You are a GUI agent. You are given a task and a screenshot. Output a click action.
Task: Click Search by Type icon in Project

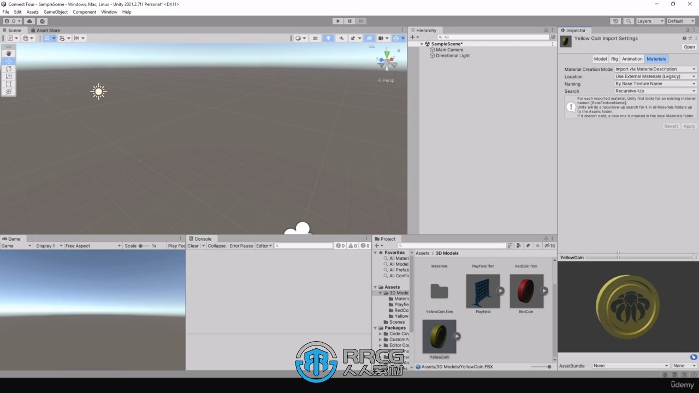[x=519, y=246]
